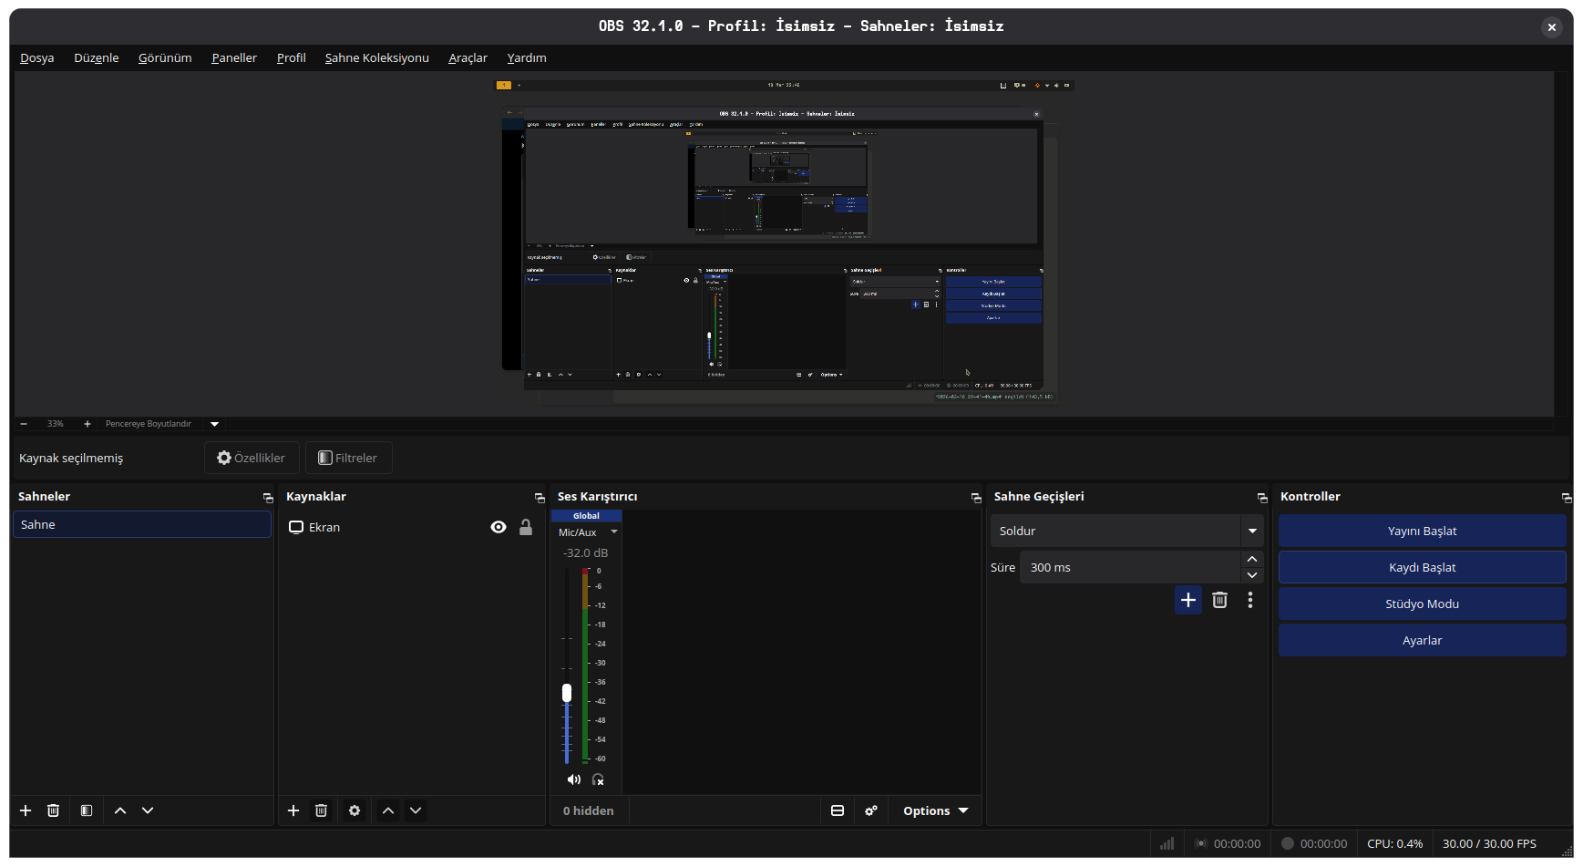This screenshot has width=1583, height=867.
Task: Click the Filtreler button
Action: [x=348, y=458]
